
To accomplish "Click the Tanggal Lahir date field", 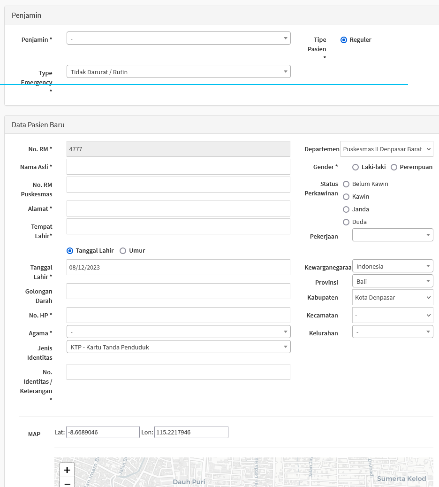I will pyautogui.click(x=178, y=267).
